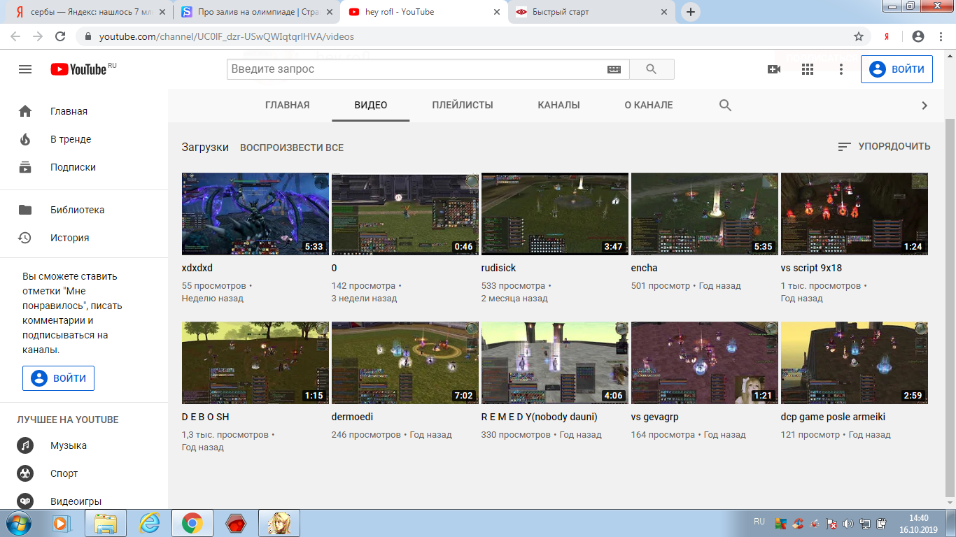This screenshot has width=956, height=537.
Task: Open the three-dot settings menu
Action: click(x=841, y=69)
